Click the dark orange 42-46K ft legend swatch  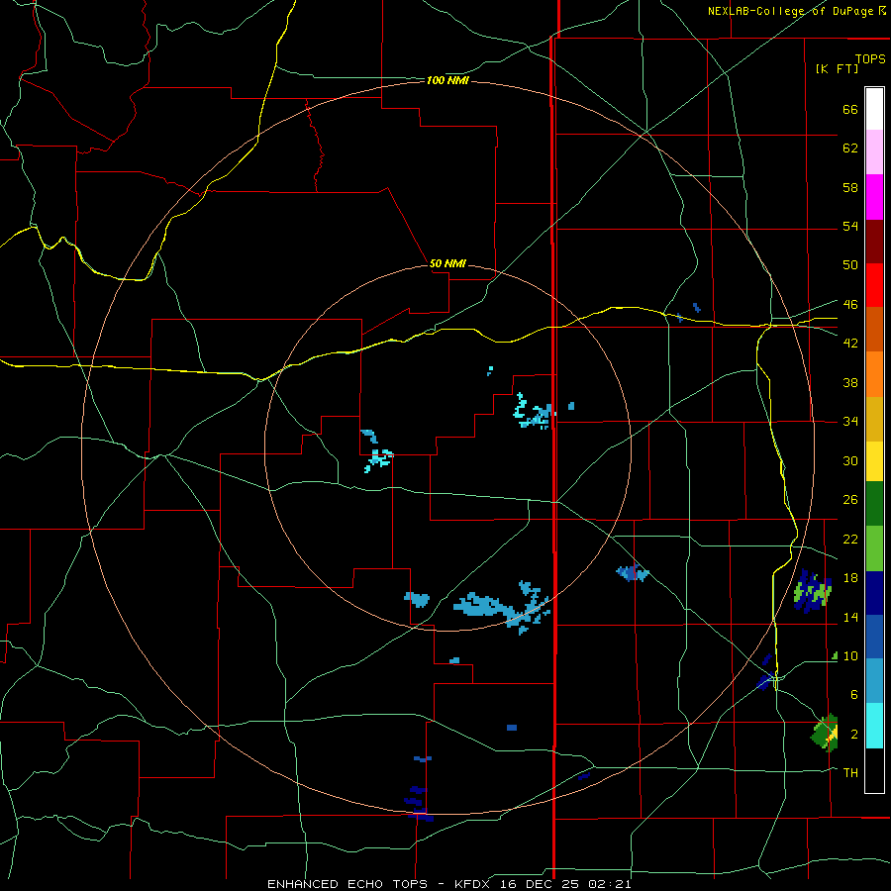pos(874,329)
